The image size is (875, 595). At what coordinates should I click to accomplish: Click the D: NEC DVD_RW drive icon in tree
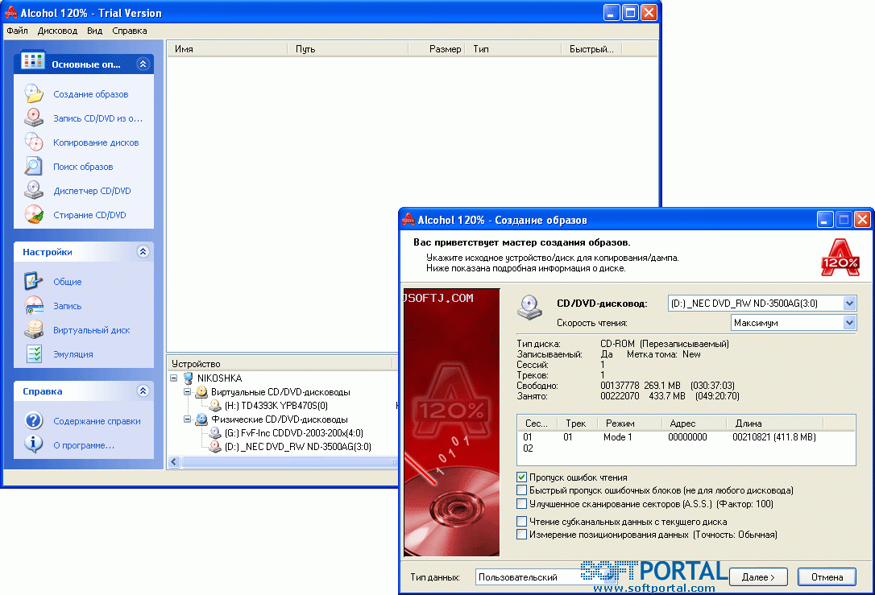[x=215, y=447]
